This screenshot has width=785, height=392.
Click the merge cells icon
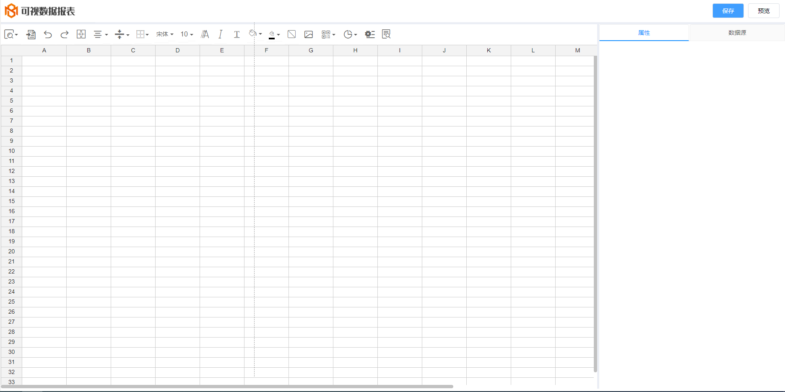(81, 34)
